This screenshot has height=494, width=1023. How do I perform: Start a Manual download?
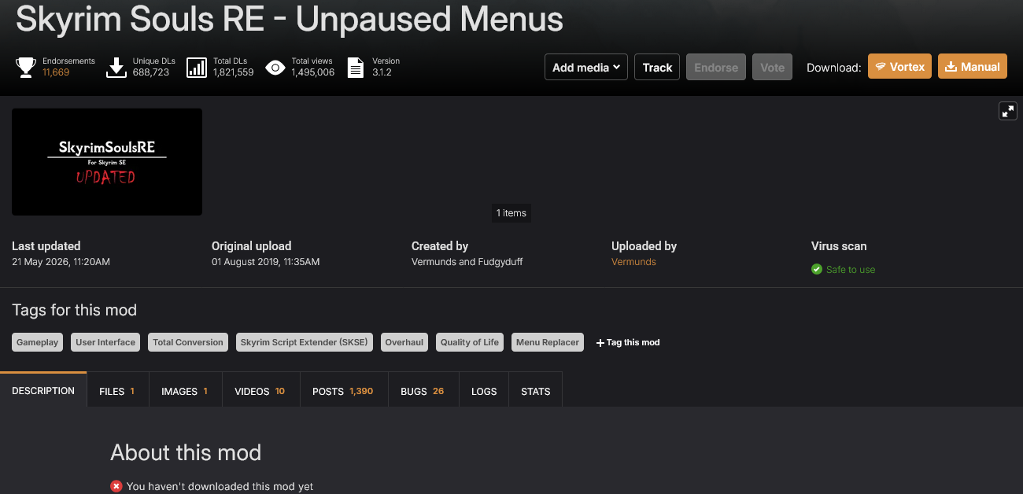click(x=973, y=67)
